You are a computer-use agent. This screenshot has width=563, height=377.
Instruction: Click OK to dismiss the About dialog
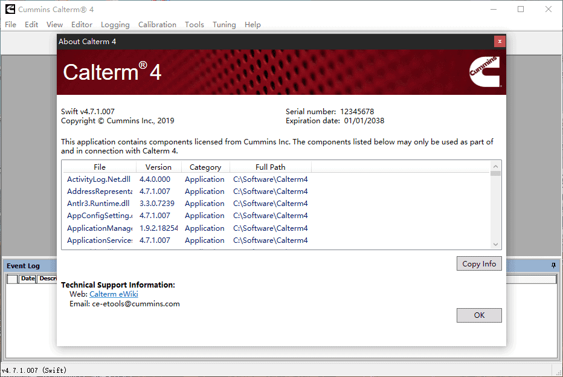(479, 315)
